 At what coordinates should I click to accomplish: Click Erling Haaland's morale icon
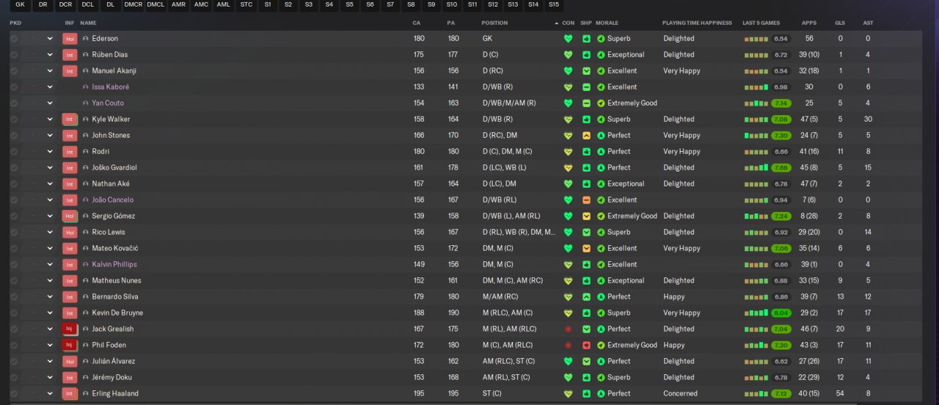[601, 393]
